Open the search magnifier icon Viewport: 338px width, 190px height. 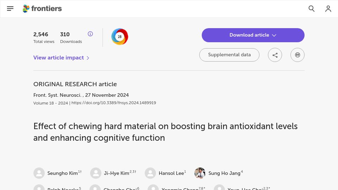(312, 8)
